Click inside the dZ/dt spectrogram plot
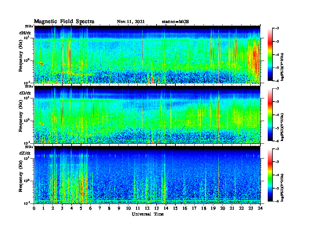310x239 pixels. coord(147,175)
